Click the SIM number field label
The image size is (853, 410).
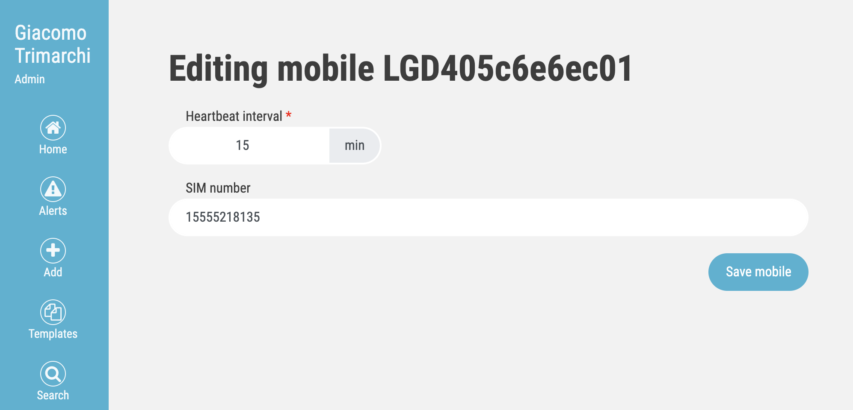218,188
